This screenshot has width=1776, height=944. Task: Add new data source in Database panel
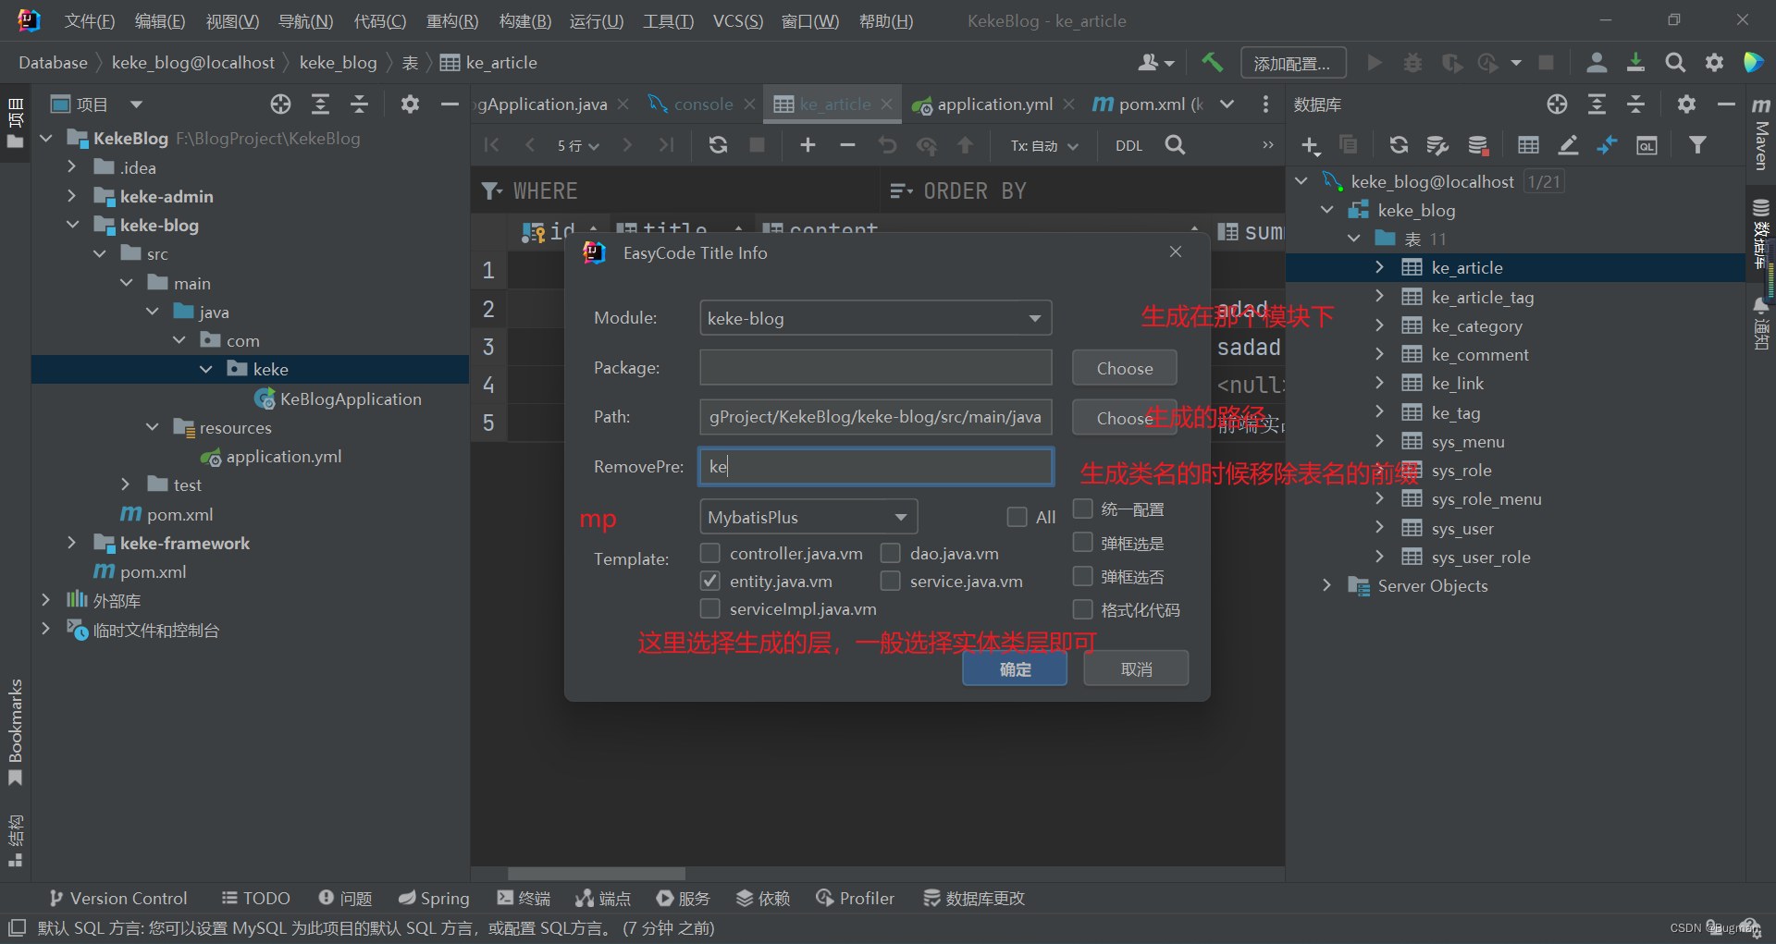(x=1310, y=145)
